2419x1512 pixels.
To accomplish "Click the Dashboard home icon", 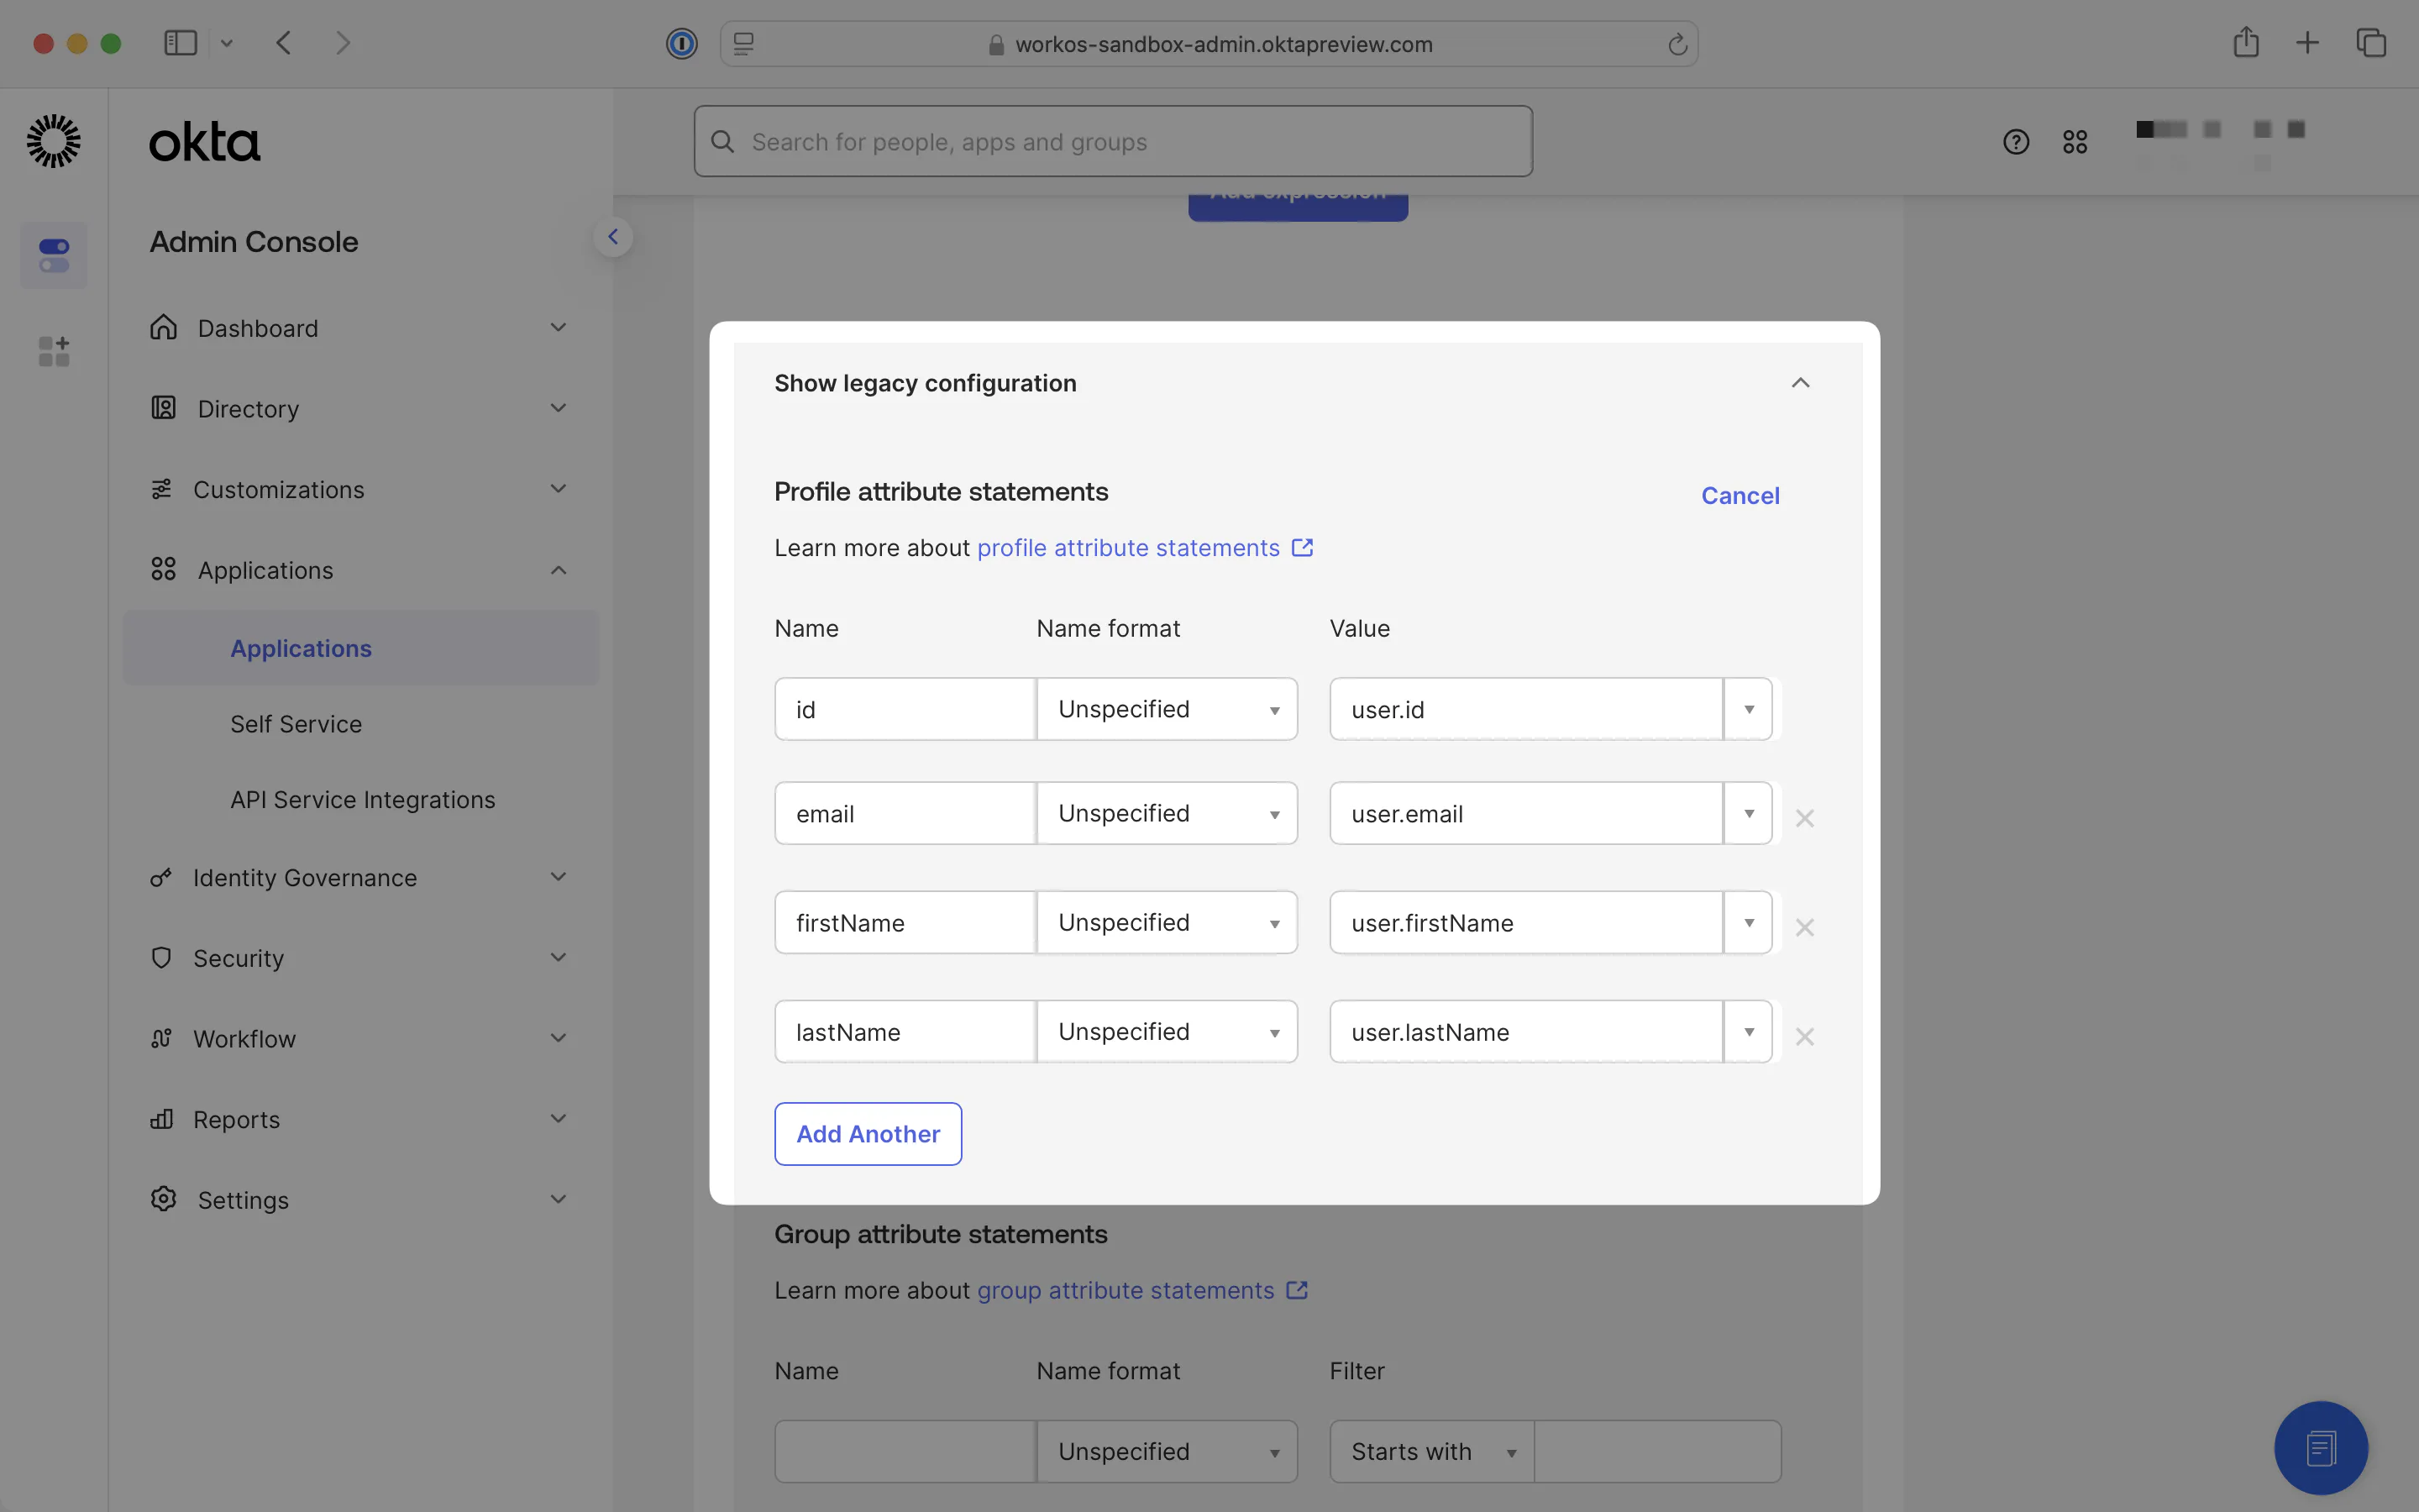I will [163, 327].
